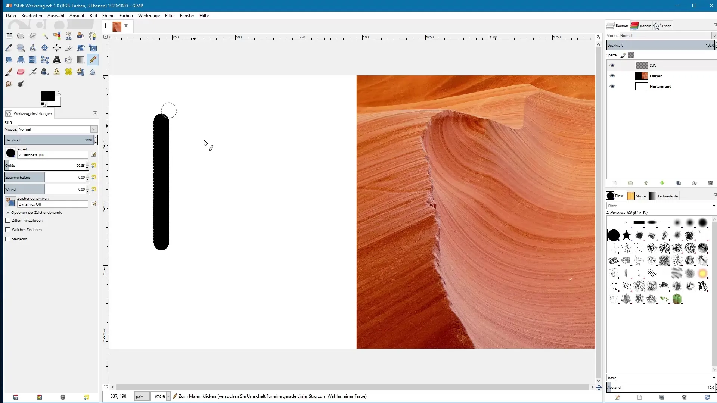Switch to the Muster tab
Image resolution: width=717 pixels, height=403 pixels.
(x=637, y=196)
